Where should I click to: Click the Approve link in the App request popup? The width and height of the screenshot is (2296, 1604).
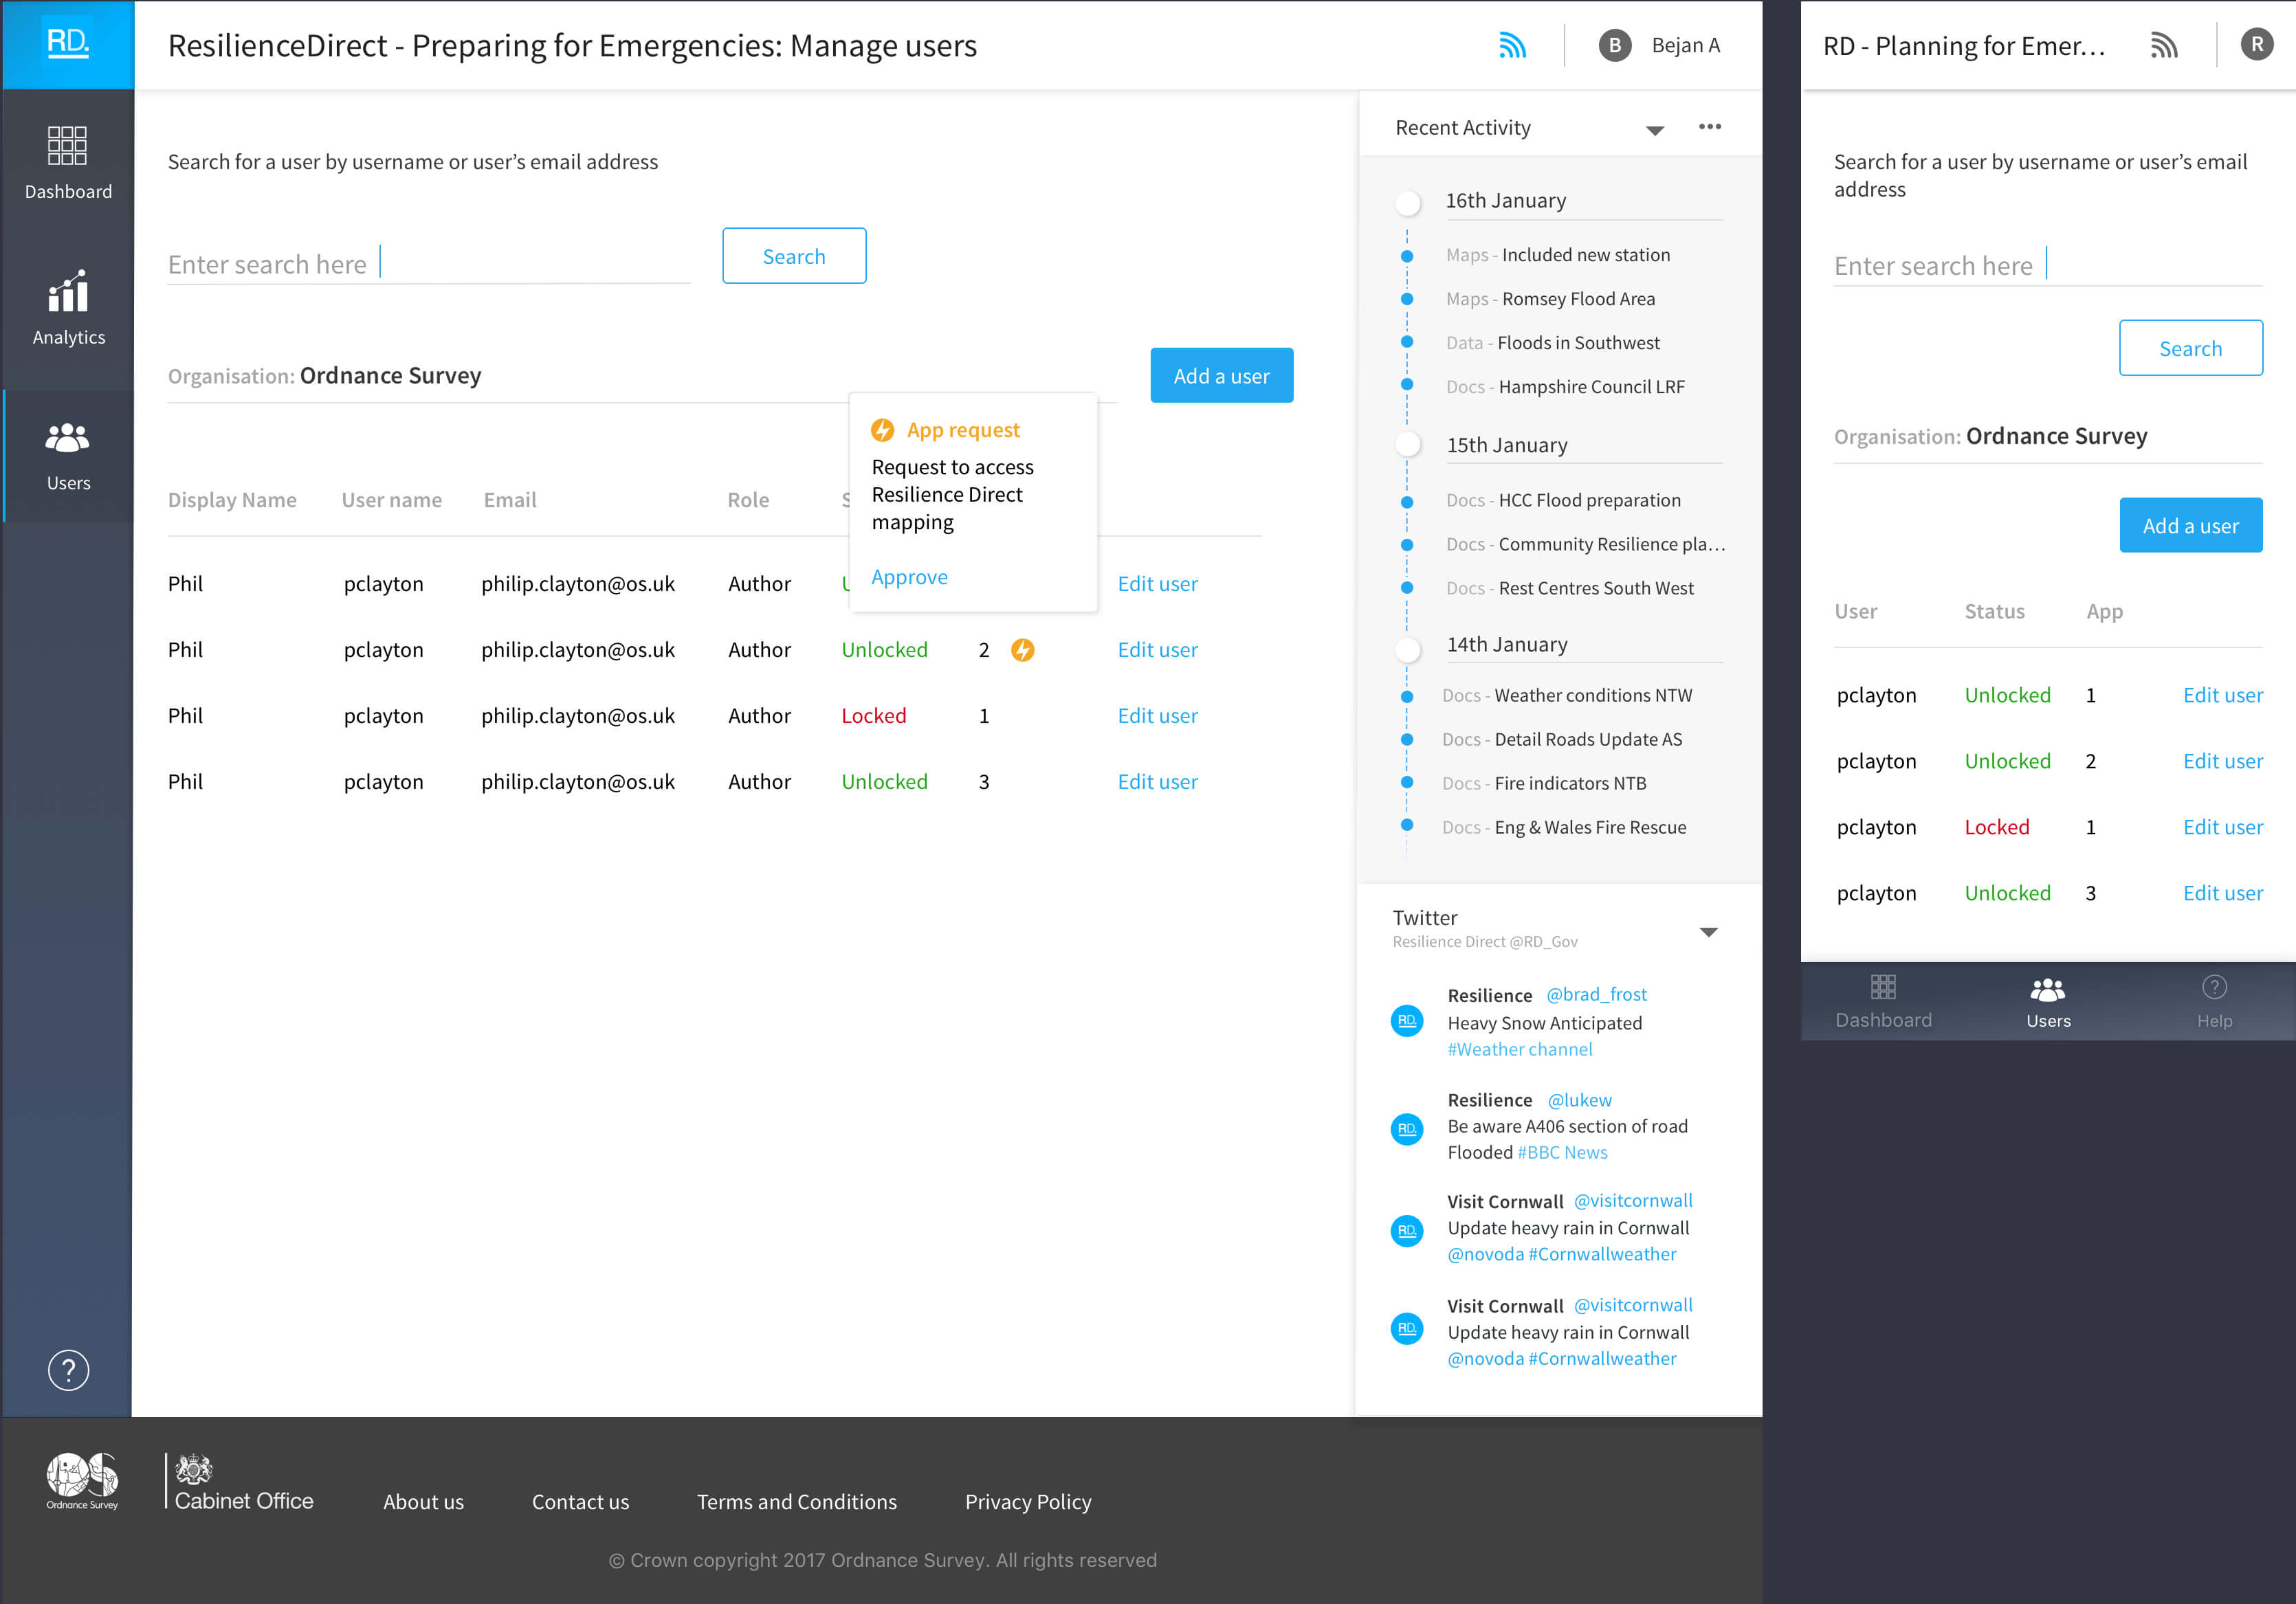point(909,577)
